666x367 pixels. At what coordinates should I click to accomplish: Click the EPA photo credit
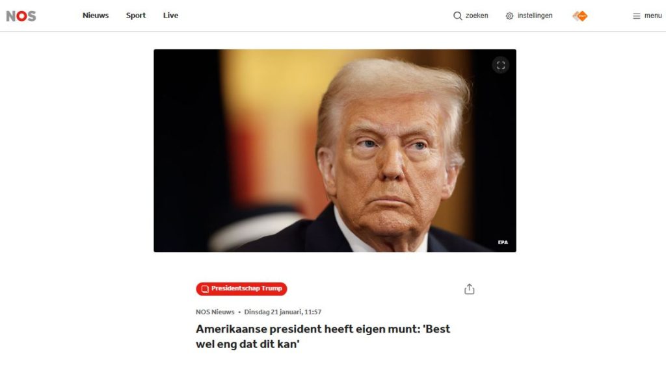tap(503, 242)
